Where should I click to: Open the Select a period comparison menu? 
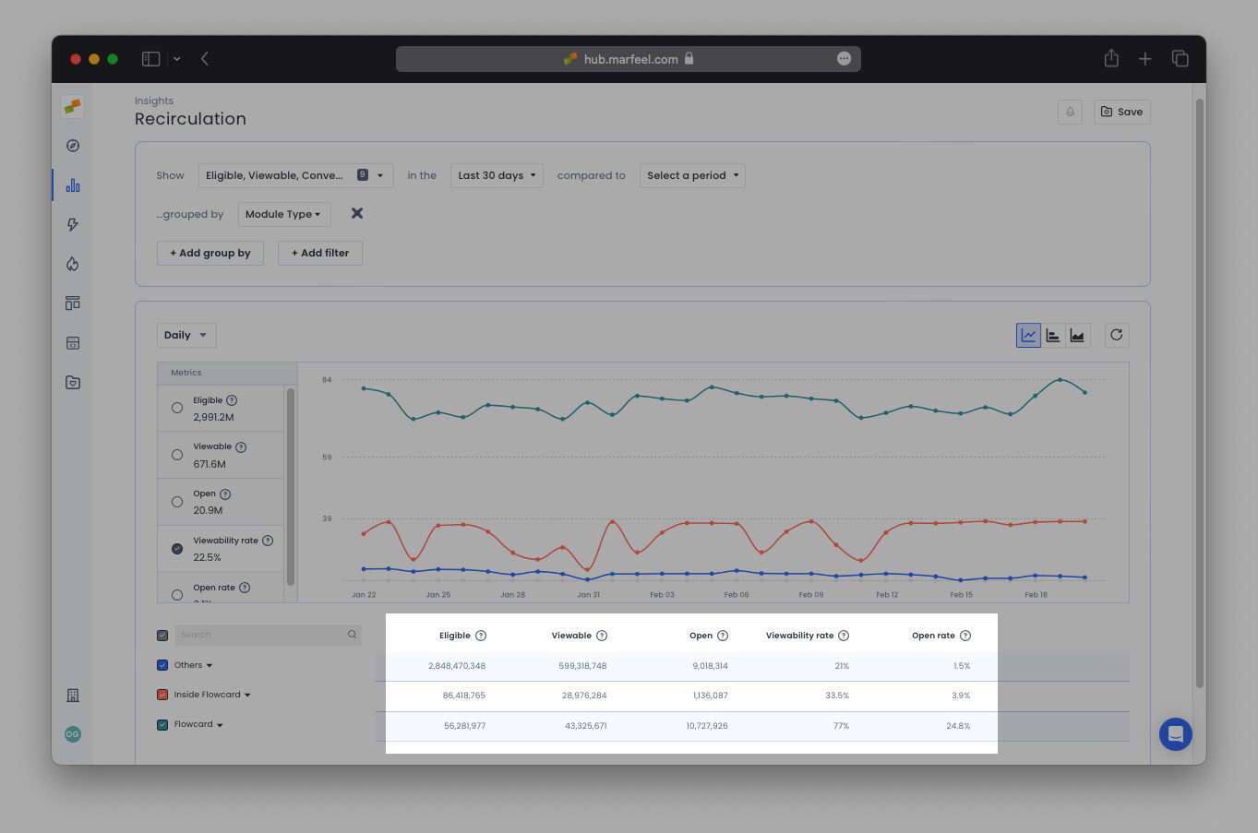point(691,175)
